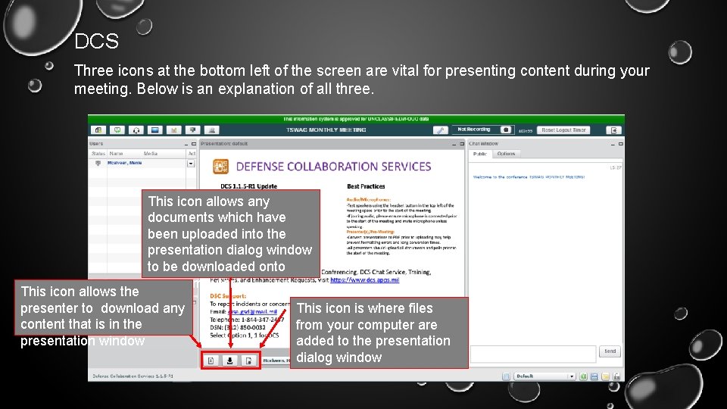This screenshot has width=727, height=409.
Task: Click the user status icon in Users list
Action: [x=98, y=164]
